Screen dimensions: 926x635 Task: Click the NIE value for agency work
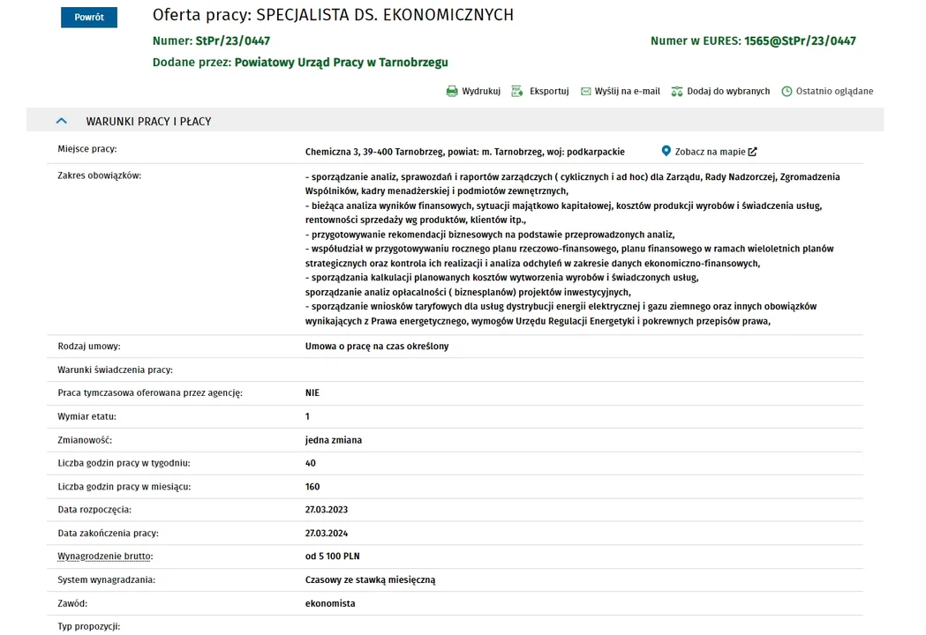point(312,393)
